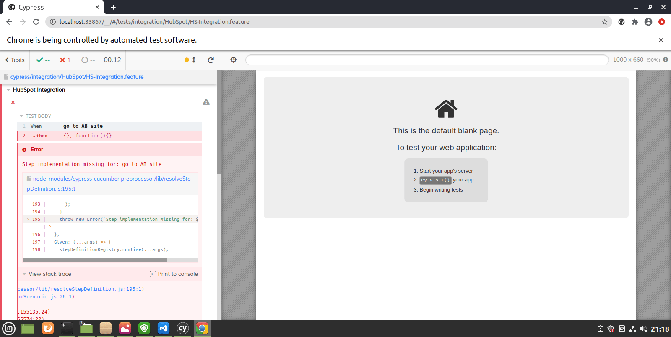Click the code frame horizontal scrollbar

point(95,260)
